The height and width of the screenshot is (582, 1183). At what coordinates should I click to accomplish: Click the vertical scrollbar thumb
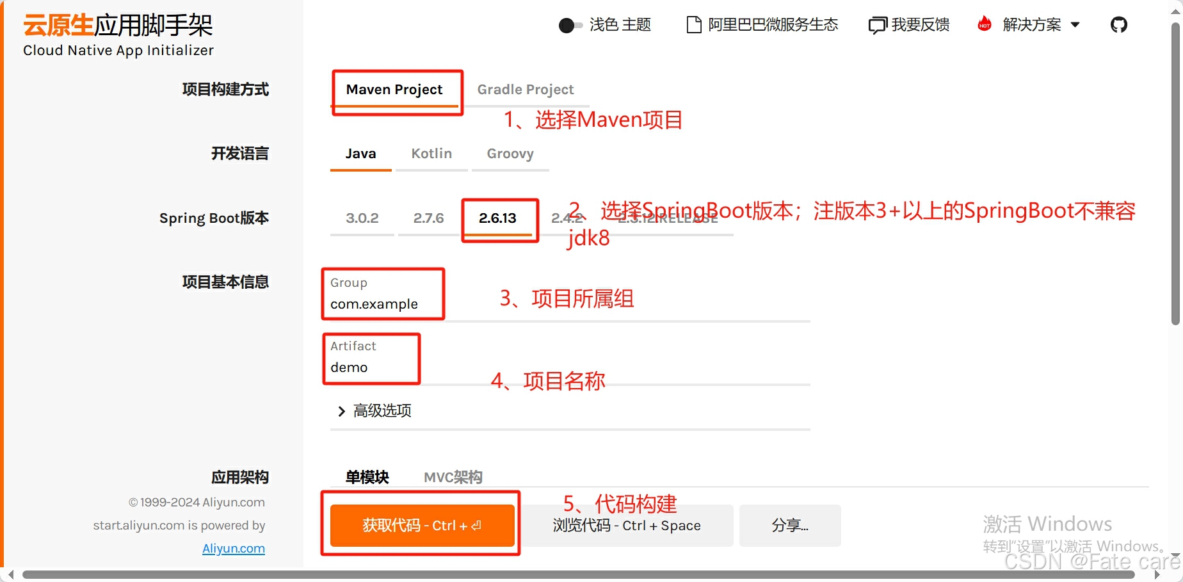coord(1175,174)
